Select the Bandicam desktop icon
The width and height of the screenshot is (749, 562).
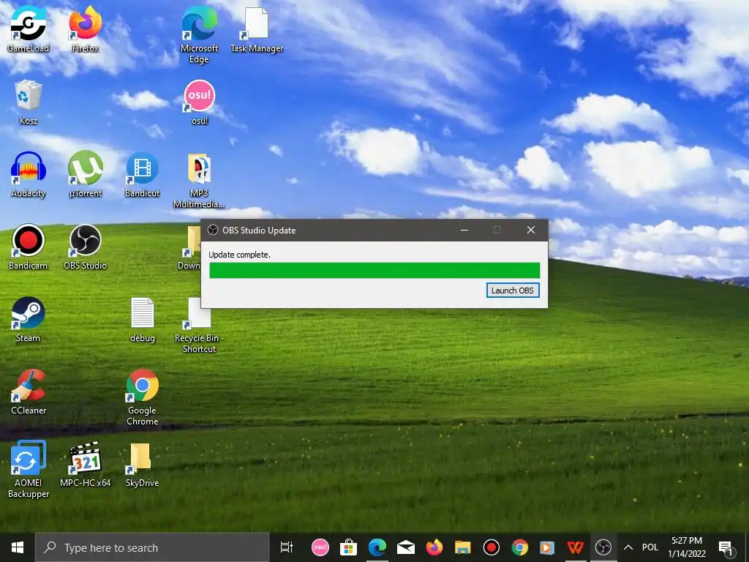pyautogui.click(x=29, y=247)
